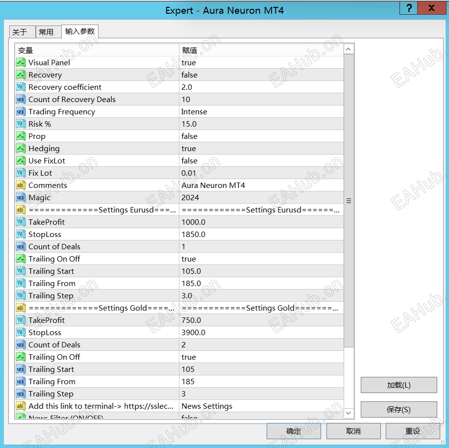Click the 加载(L) button
The image size is (449, 448).
pos(399,385)
